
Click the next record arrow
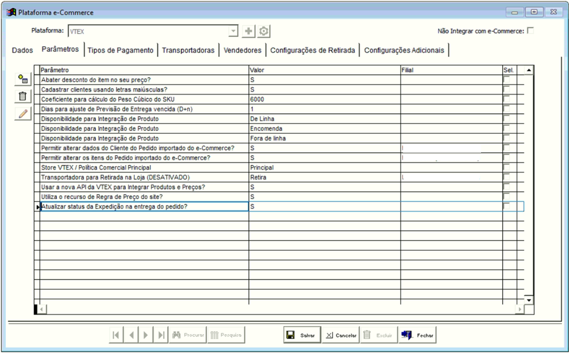click(146, 335)
